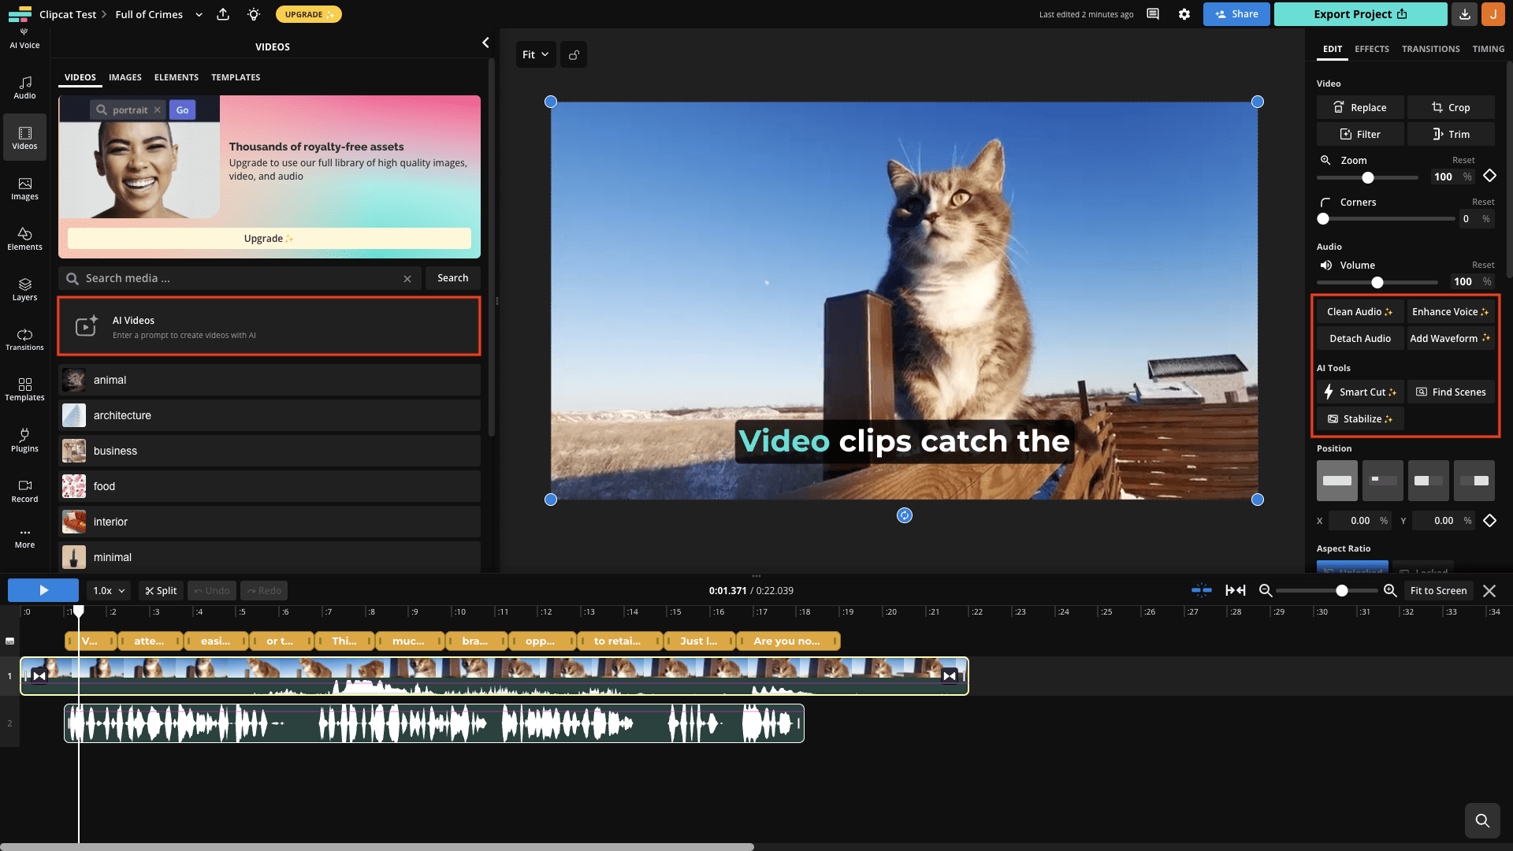Click the upload icon in top bar
The width and height of the screenshot is (1513, 851).
coord(223,14)
